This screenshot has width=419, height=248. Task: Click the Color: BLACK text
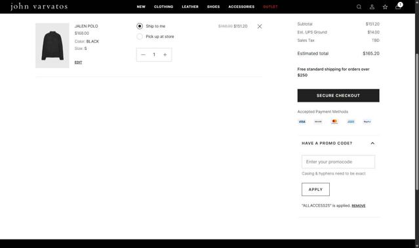(87, 41)
